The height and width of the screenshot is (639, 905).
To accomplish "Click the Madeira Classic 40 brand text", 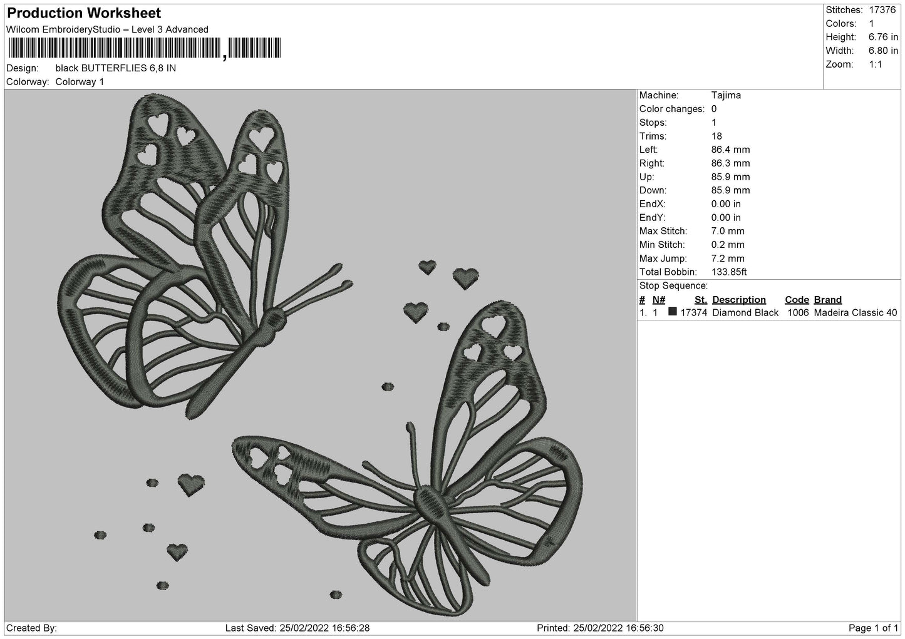I will (x=855, y=313).
